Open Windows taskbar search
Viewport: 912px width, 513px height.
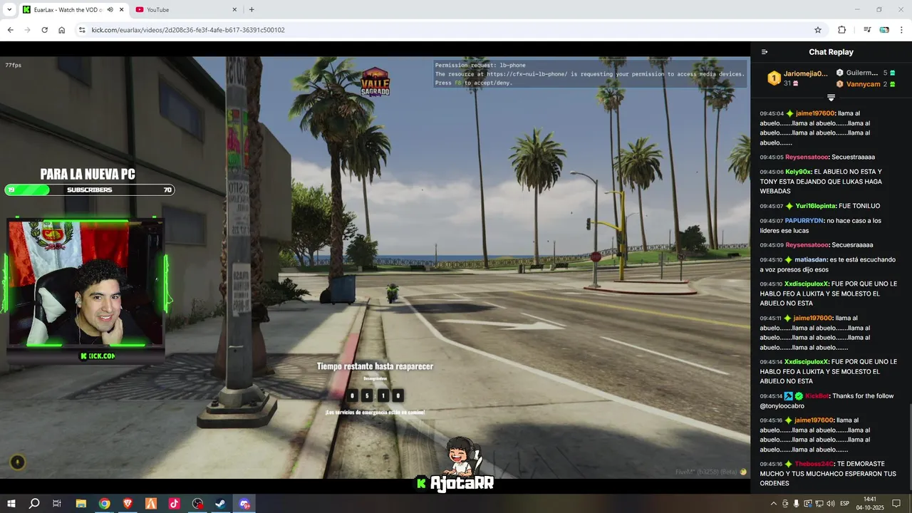pos(34,504)
